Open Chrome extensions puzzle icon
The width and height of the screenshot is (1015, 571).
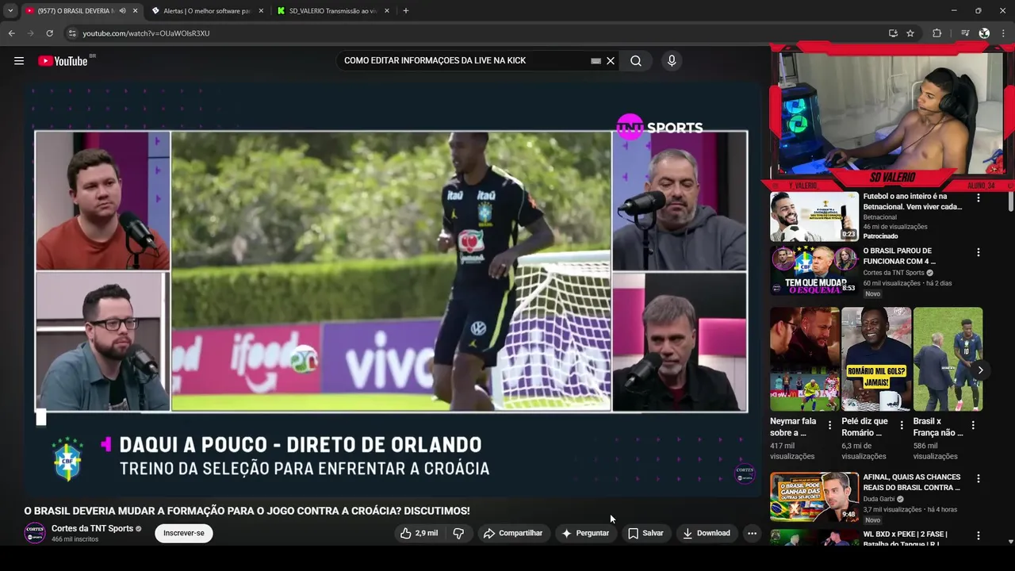pos(937,33)
